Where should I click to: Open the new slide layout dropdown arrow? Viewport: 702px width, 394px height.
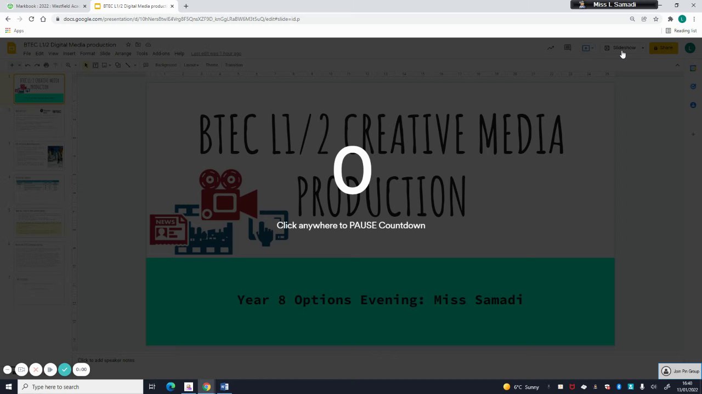tap(19, 65)
